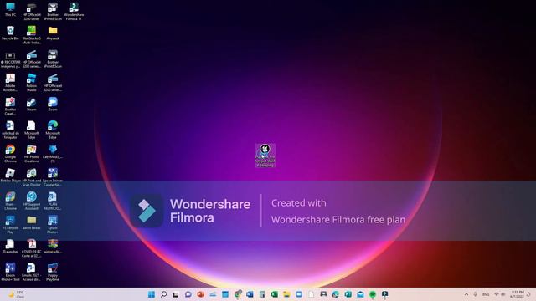Select the Roblox Player shortcut
Image resolution: width=536 pixels, height=301 pixels.
click(10, 175)
